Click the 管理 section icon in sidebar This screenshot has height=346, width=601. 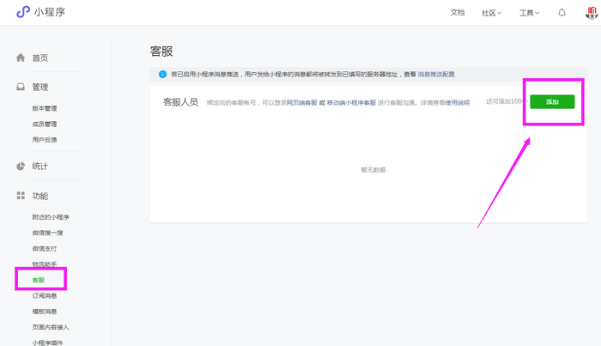[x=21, y=87]
